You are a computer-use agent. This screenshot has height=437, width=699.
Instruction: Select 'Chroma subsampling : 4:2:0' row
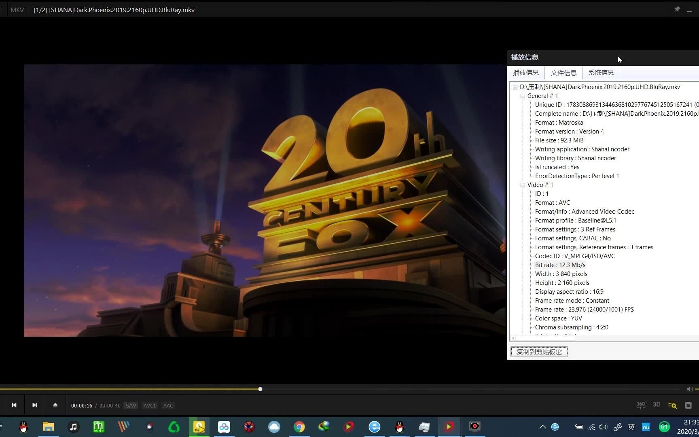point(572,327)
